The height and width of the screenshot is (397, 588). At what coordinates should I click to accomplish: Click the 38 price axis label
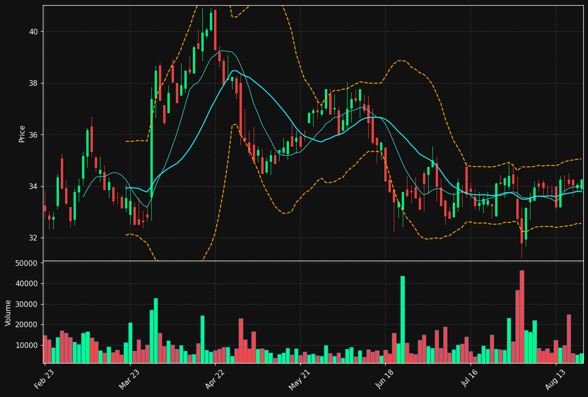point(34,83)
